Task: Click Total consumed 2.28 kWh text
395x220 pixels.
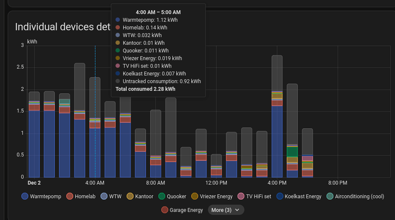Action: [145, 89]
